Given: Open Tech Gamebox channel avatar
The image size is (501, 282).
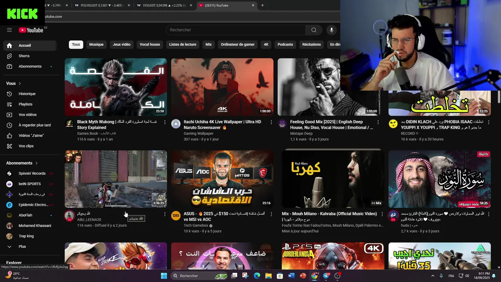Looking at the screenshot, I should (176, 216).
